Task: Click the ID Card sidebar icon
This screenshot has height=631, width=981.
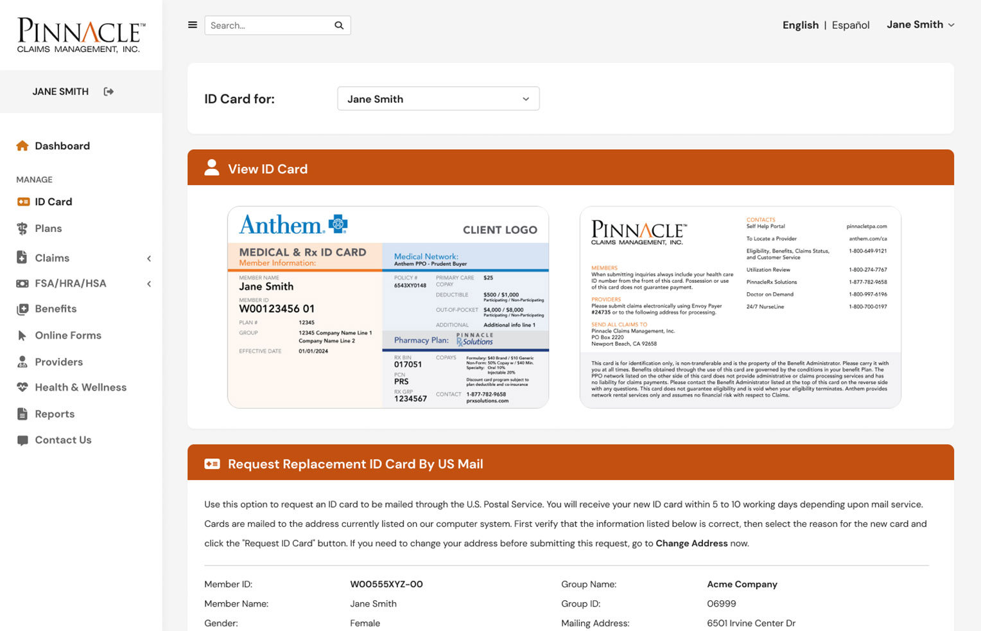Action: click(23, 202)
